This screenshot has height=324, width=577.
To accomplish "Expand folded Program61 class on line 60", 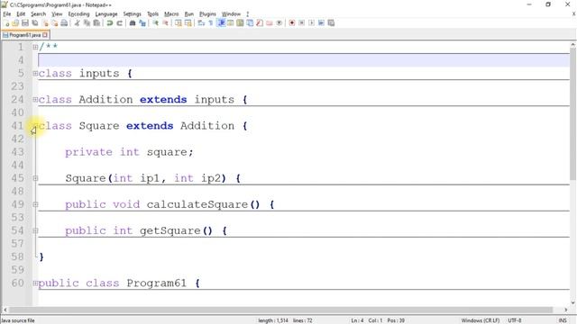I will click(35, 283).
